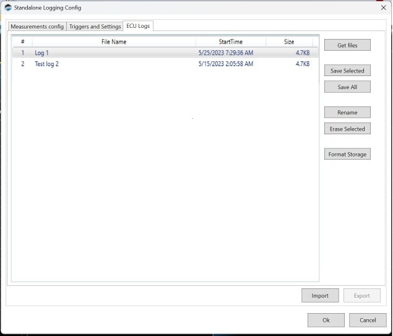
Task: Close the Standalone Logging Config dialog
Action: (x=383, y=7)
